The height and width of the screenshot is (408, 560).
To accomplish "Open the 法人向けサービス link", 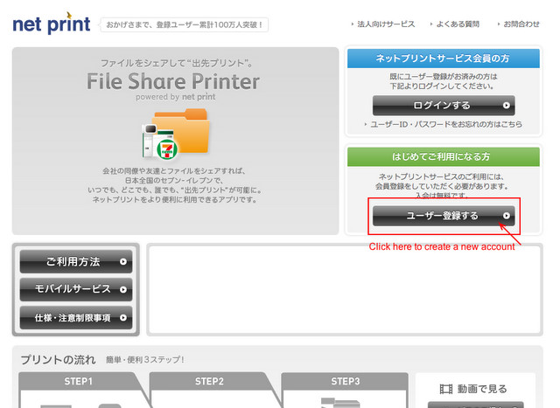I will tap(385, 24).
